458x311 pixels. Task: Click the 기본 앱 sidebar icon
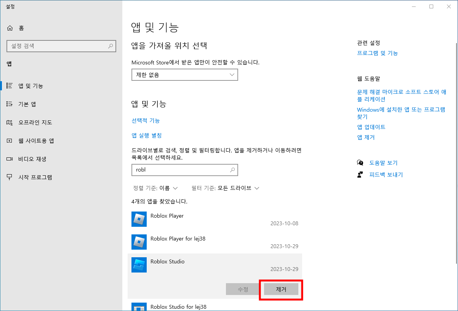(10, 104)
